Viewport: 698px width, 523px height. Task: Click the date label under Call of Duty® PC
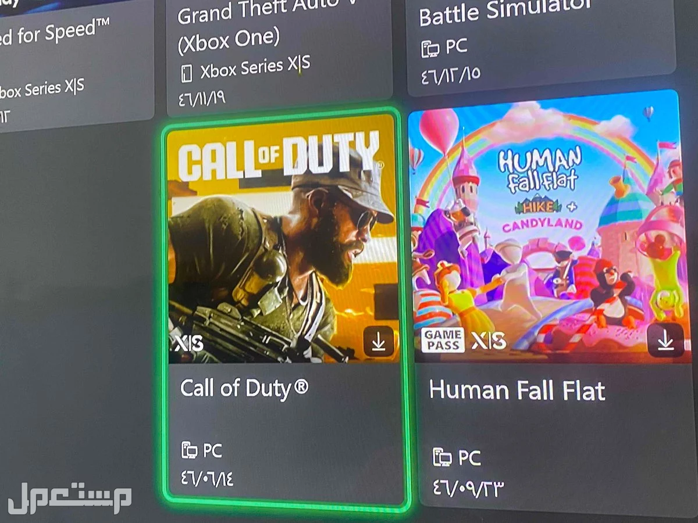coord(206,479)
